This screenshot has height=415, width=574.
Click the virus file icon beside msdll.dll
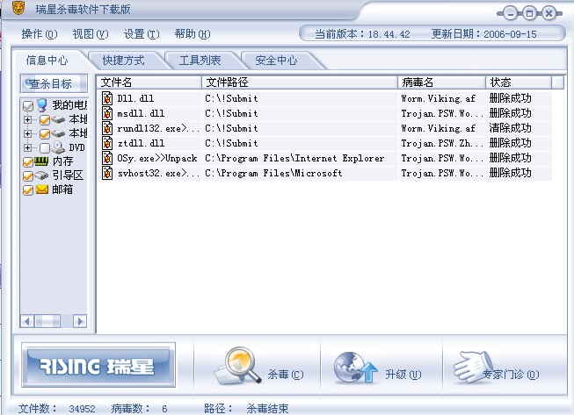click(107, 113)
